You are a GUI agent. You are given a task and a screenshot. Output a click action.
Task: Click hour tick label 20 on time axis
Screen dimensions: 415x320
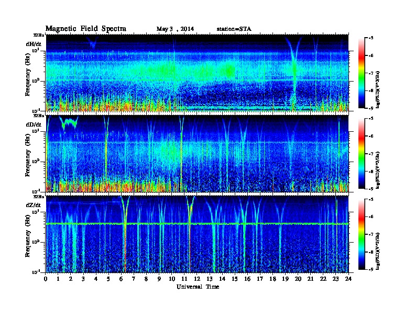pyautogui.click(x=298, y=279)
